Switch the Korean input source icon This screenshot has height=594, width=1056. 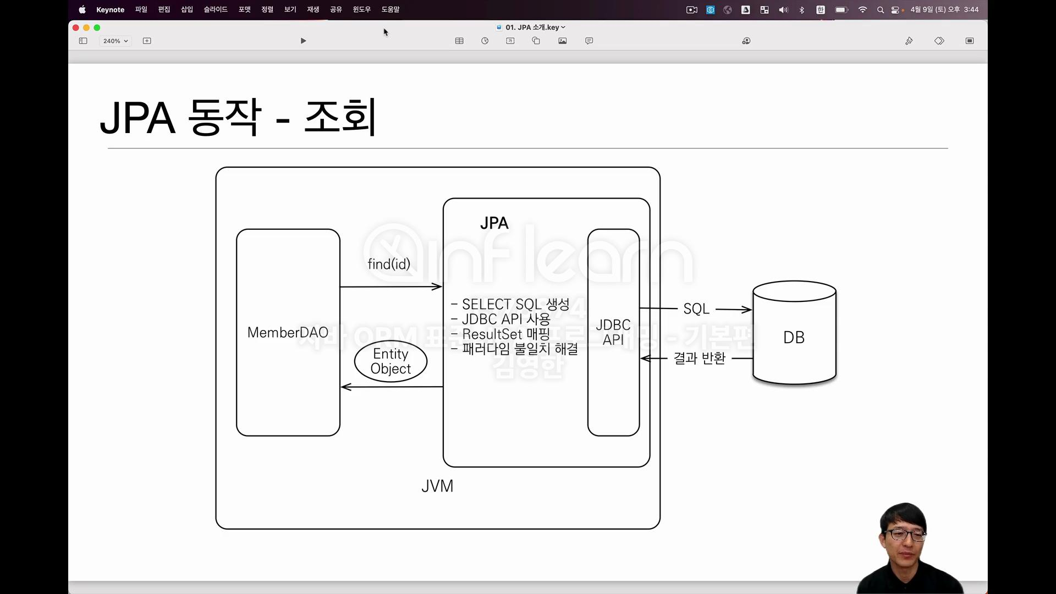[821, 9]
